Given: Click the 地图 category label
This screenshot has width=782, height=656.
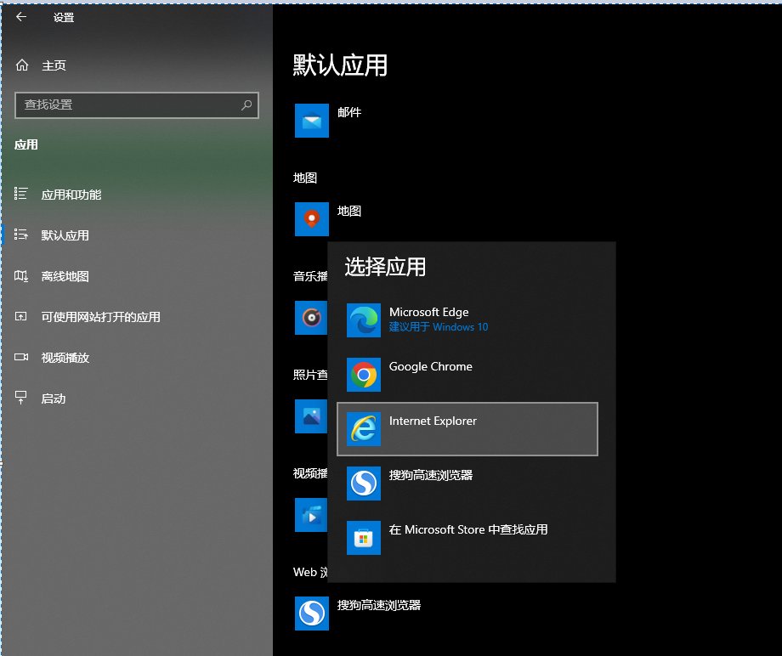Looking at the screenshot, I should [304, 178].
